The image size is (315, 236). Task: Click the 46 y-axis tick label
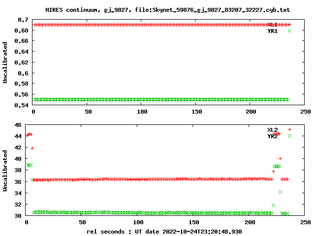pyautogui.click(x=18, y=125)
